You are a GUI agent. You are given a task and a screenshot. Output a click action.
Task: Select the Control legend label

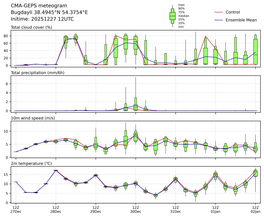click(x=233, y=12)
